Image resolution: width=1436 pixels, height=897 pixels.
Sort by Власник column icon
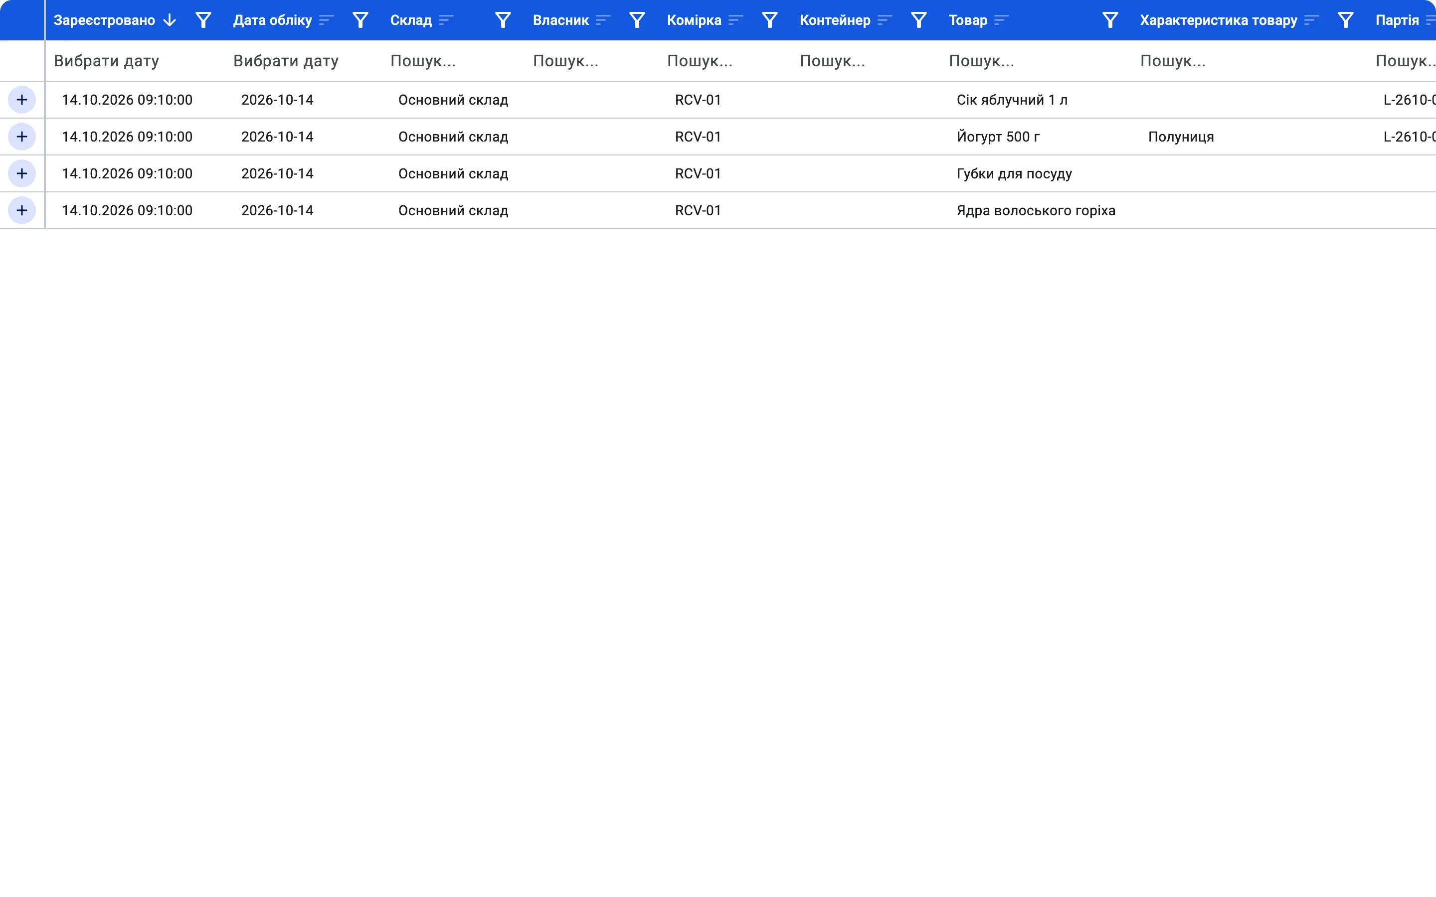603,20
